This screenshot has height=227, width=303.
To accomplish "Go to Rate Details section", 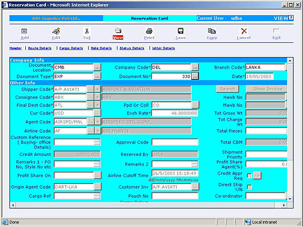I will point(102,48).
